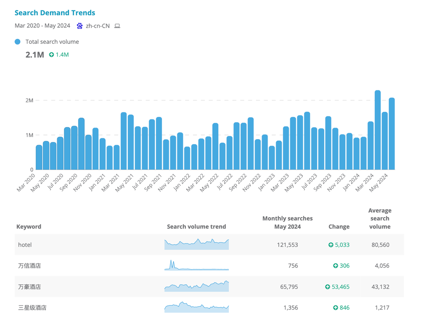Click the Total search volume legend label

(52, 42)
